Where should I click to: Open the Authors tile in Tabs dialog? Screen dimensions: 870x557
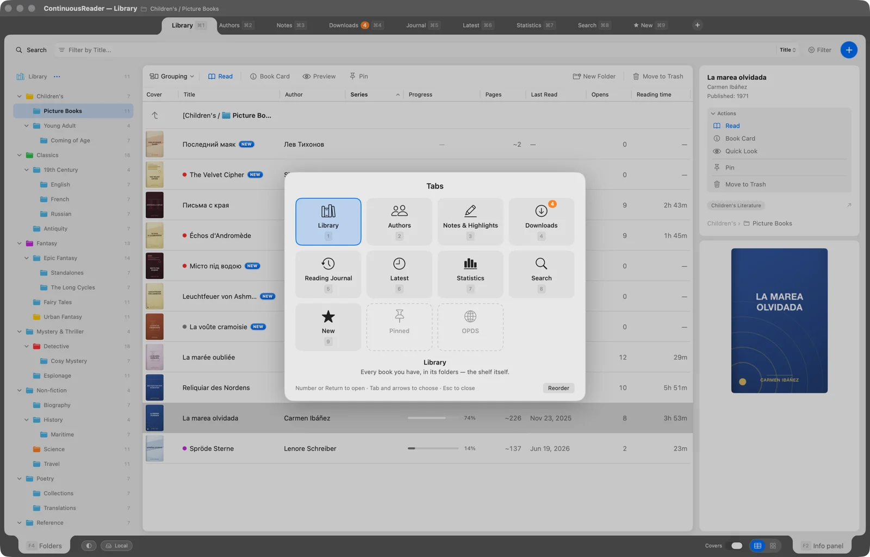[399, 222]
